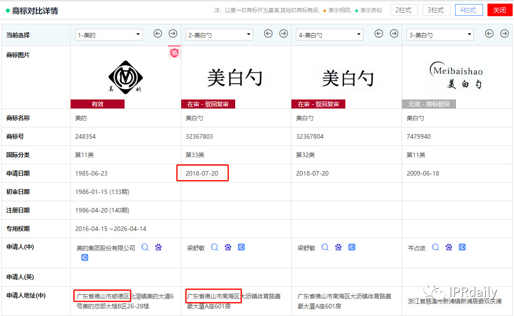Click the 无效 - 商标驳回 status badge
Screen dimensions: 514x316
coord(429,104)
